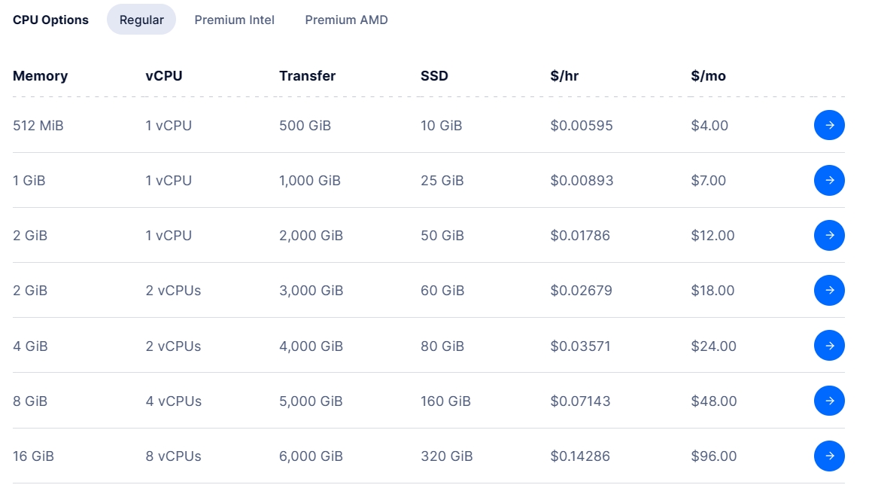
Task: Click the $0.07143 hourly price cell
Action: [x=580, y=401]
